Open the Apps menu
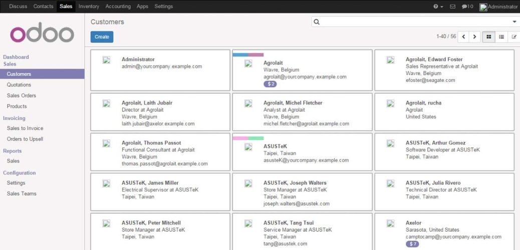Screen dimensions: 520x250 [142, 6]
